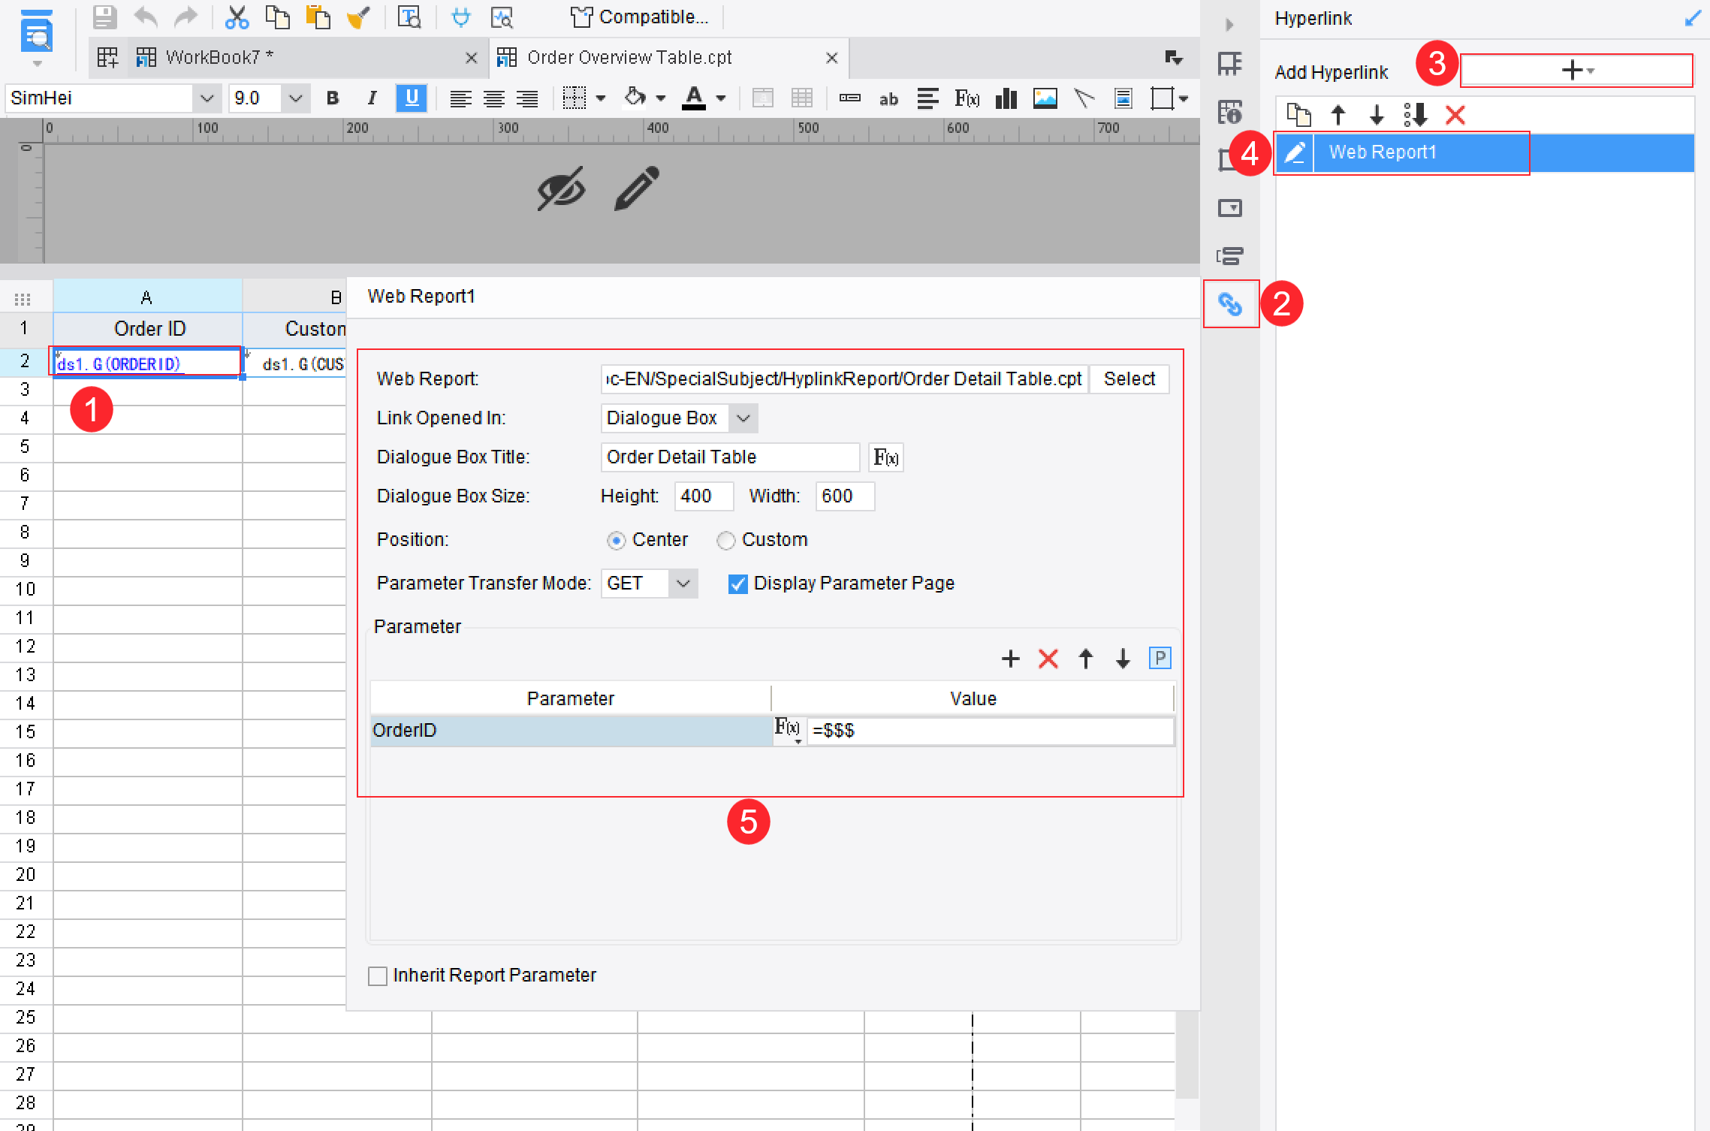Open Fx type dropdown in OrderID value
This screenshot has height=1131, width=1710.
[x=789, y=730]
